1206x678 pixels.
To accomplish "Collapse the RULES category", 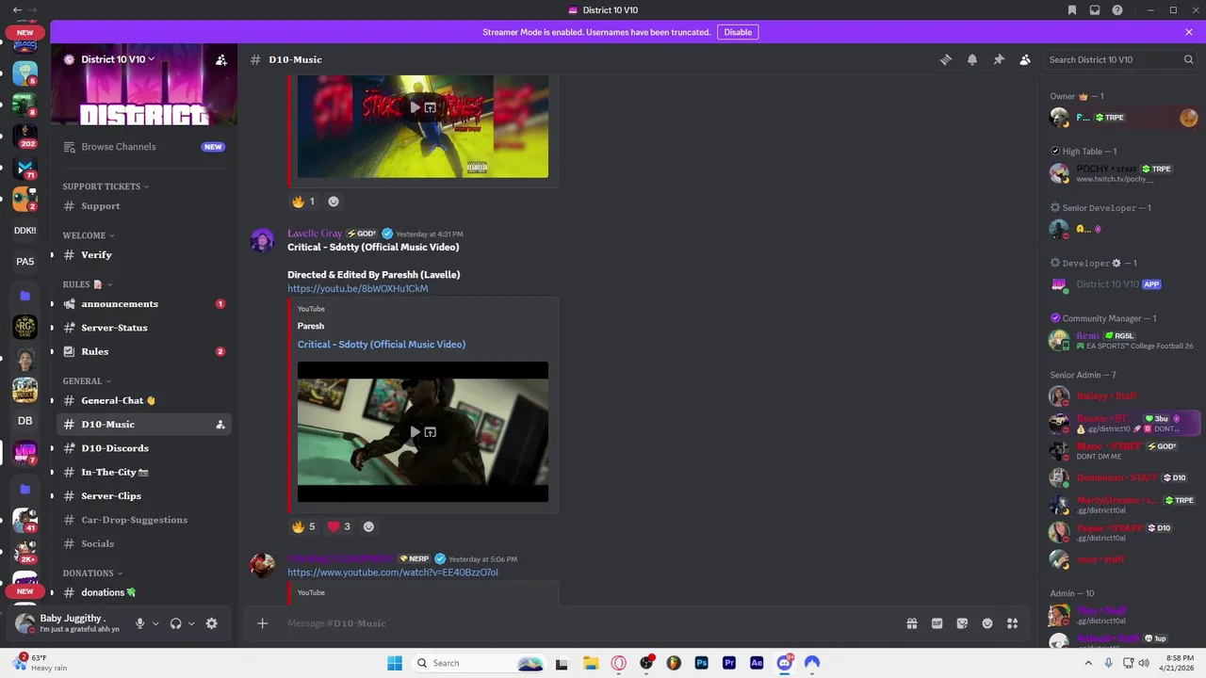I will 88,284.
